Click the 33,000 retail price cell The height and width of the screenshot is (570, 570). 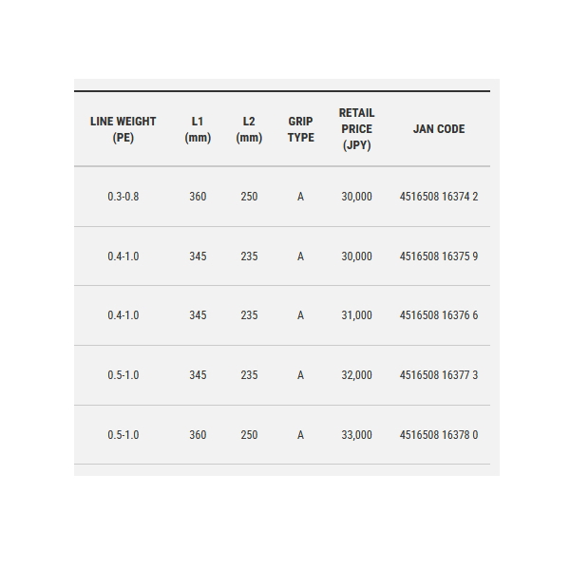(x=356, y=435)
